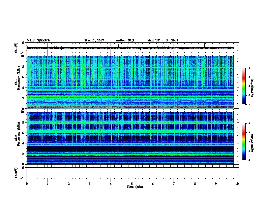
Task: Click the ch.2 spectrogram color scale bar
Action: tap(244, 142)
